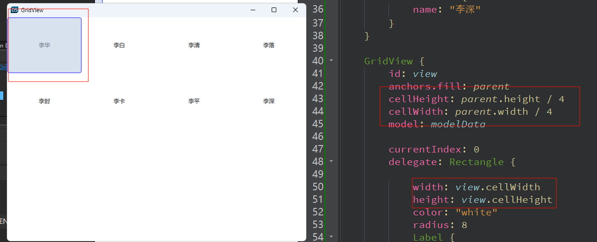Place cursor on 'id: view' code line
Viewport: 597px width, 242px height.
[x=413, y=74]
